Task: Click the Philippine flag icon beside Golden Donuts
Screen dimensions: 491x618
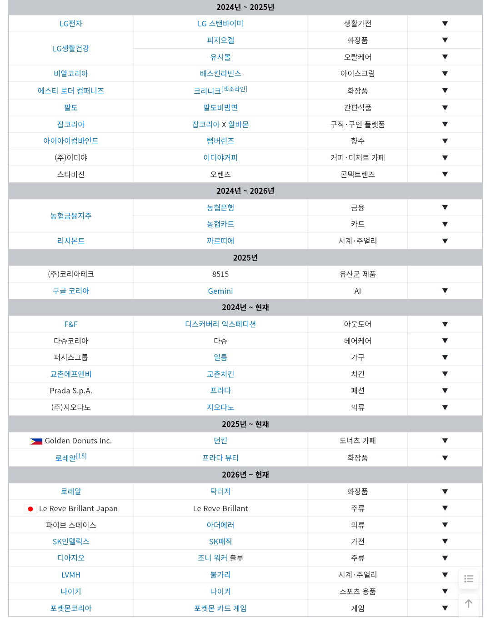Action: click(36, 441)
